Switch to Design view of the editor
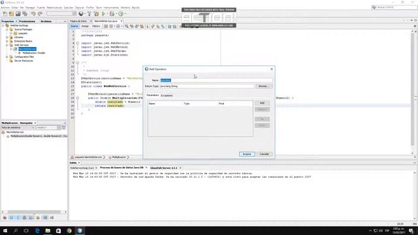 [x=85, y=26]
